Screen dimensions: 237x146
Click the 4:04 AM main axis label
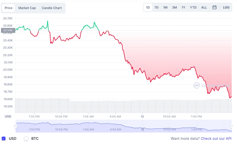tap(115, 116)
